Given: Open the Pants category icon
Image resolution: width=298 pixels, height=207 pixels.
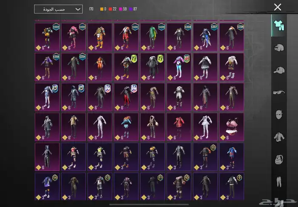Looking at the screenshot, I should (x=279, y=181).
